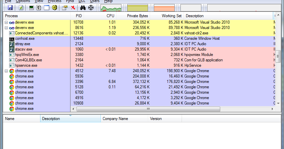
Task: Click the Chrome icon for PID 3396
Action: tap(12, 82)
